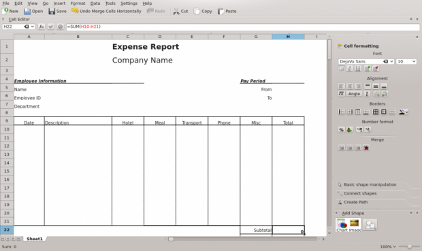The height and width of the screenshot is (251, 422).
Task: Open the Format menu
Action: pyautogui.click(x=78, y=3)
